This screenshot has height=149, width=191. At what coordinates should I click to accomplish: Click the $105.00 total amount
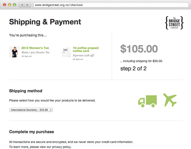[139, 49]
